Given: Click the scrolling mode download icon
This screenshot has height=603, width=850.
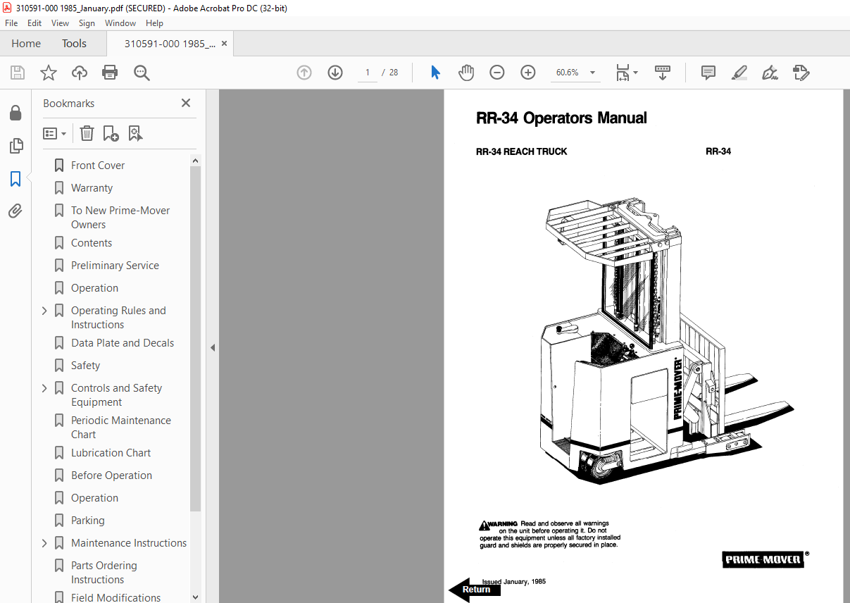Looking at the screenshot, I should coord(662,73).
